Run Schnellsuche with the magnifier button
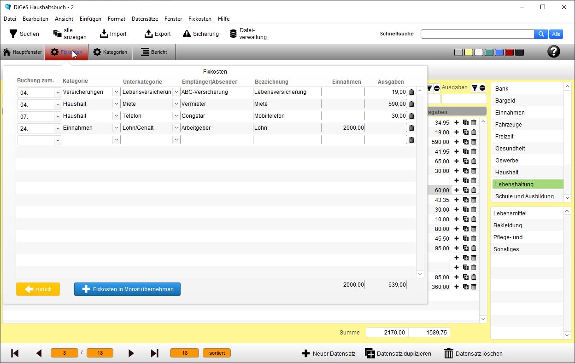 pyautogui.click(x=541, y=34)
